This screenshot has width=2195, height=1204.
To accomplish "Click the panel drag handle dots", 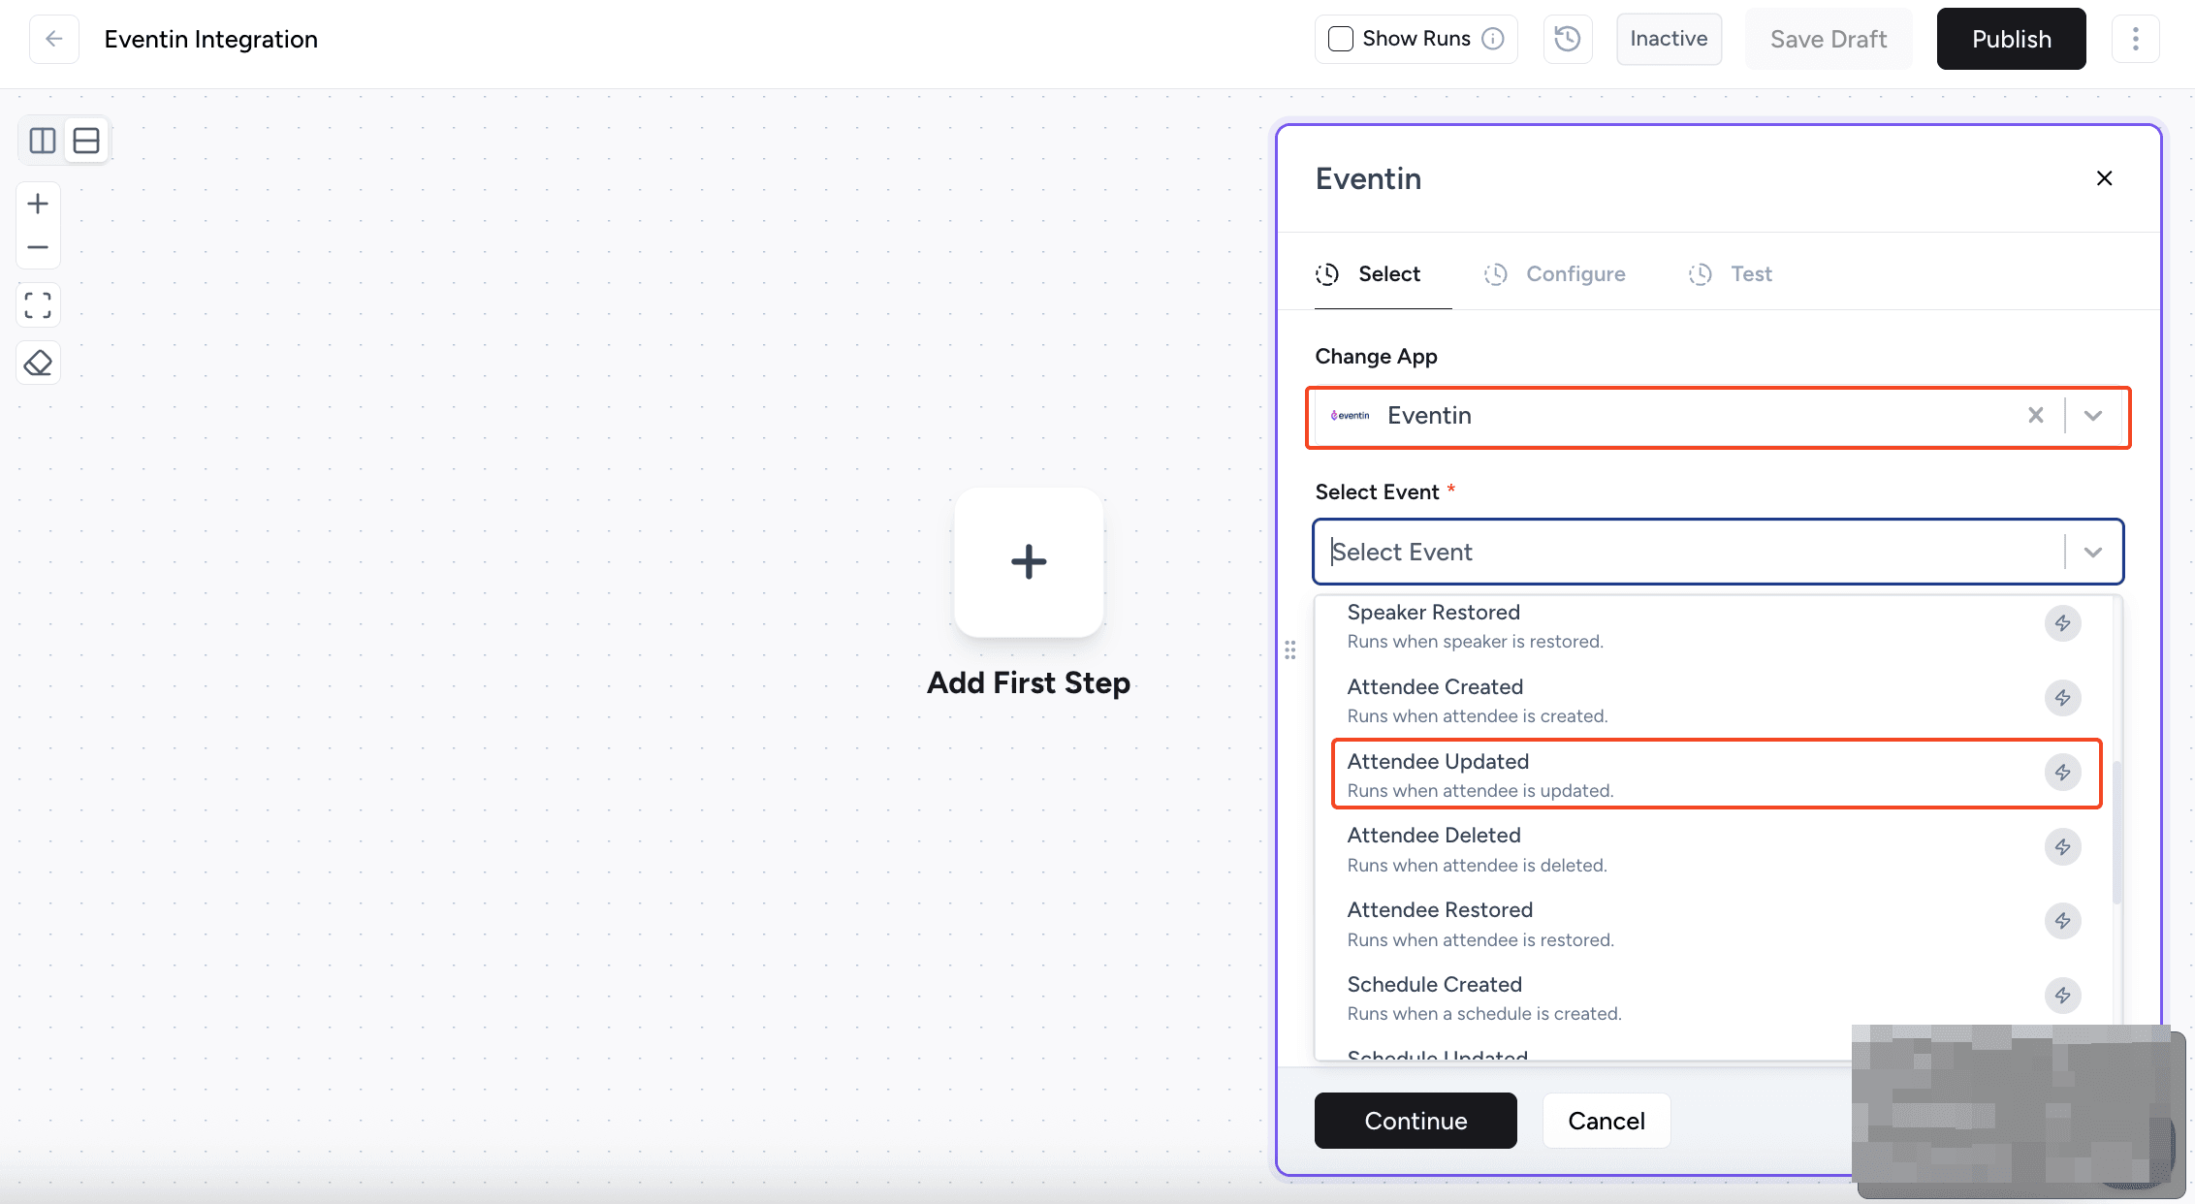I will coord(1290,650).
